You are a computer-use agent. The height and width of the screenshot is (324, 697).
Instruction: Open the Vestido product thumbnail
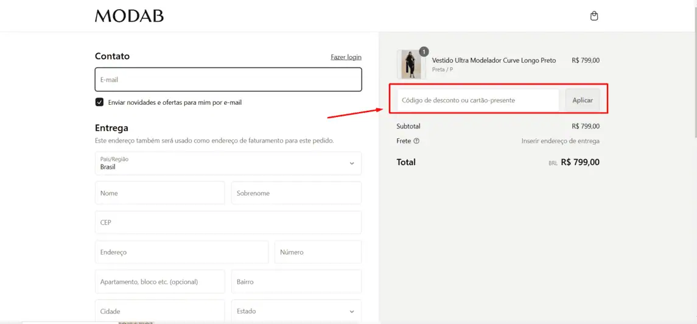click(x=411, y=65)
